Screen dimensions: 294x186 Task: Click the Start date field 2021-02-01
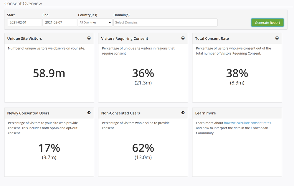24,22
